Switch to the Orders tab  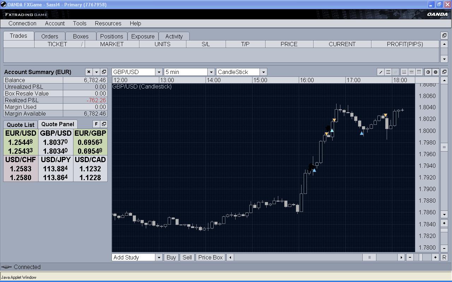point(49,36)
